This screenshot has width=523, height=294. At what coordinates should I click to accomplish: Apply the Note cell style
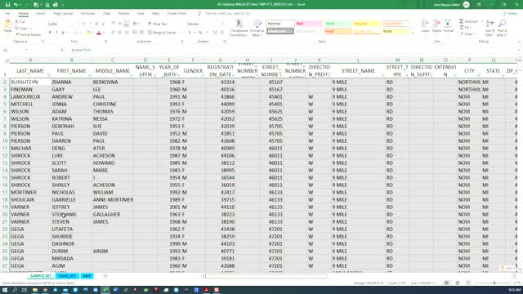click(x=396, y=31)
